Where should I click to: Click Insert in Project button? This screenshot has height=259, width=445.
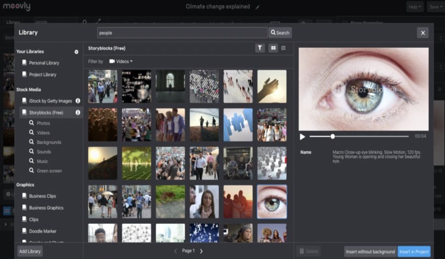tap(414, 252)
